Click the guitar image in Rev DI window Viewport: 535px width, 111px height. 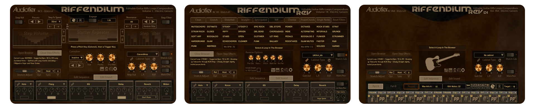[442, 62]
